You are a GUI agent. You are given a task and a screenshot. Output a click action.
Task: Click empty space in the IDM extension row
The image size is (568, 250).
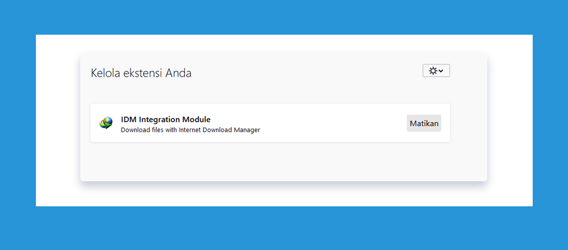coord(326,123)
